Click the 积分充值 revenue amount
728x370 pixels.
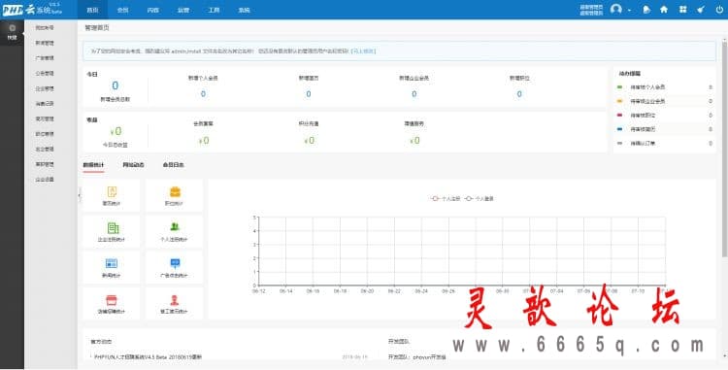309,140
